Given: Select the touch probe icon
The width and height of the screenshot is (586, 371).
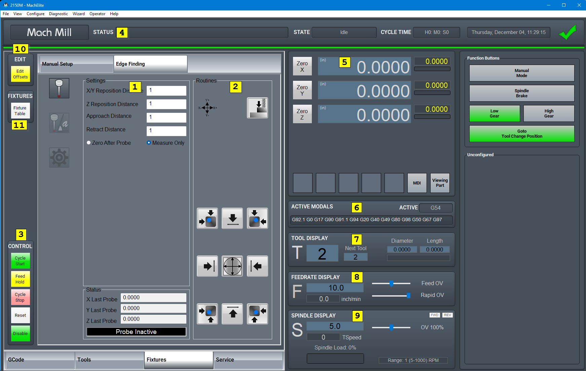Looking at the screenshot, I should coord(59,88).
